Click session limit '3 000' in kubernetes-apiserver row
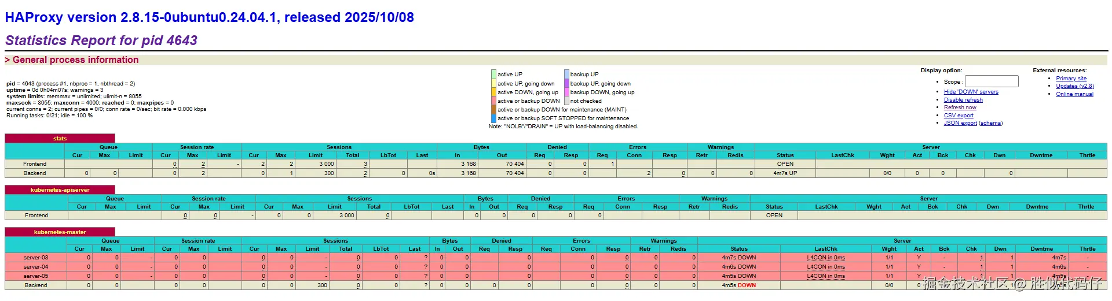 click(x=347, y=215)
